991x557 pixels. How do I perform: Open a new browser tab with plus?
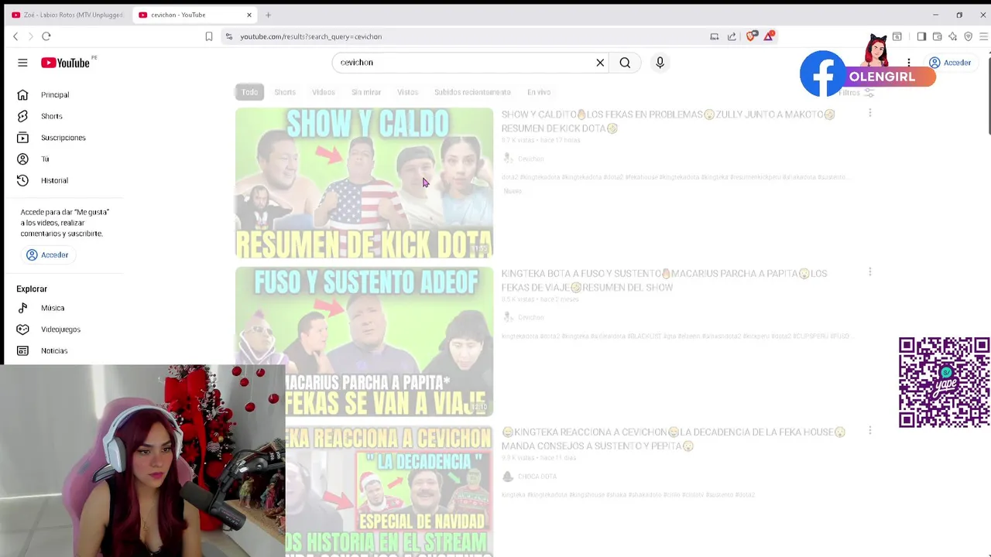coord(268,15)
